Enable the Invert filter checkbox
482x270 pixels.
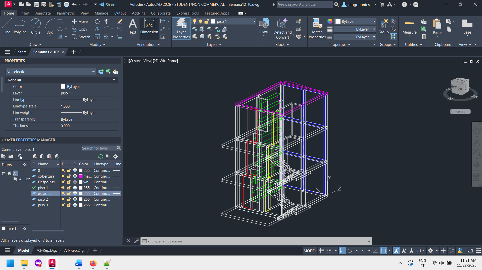[x=4, y=228]
